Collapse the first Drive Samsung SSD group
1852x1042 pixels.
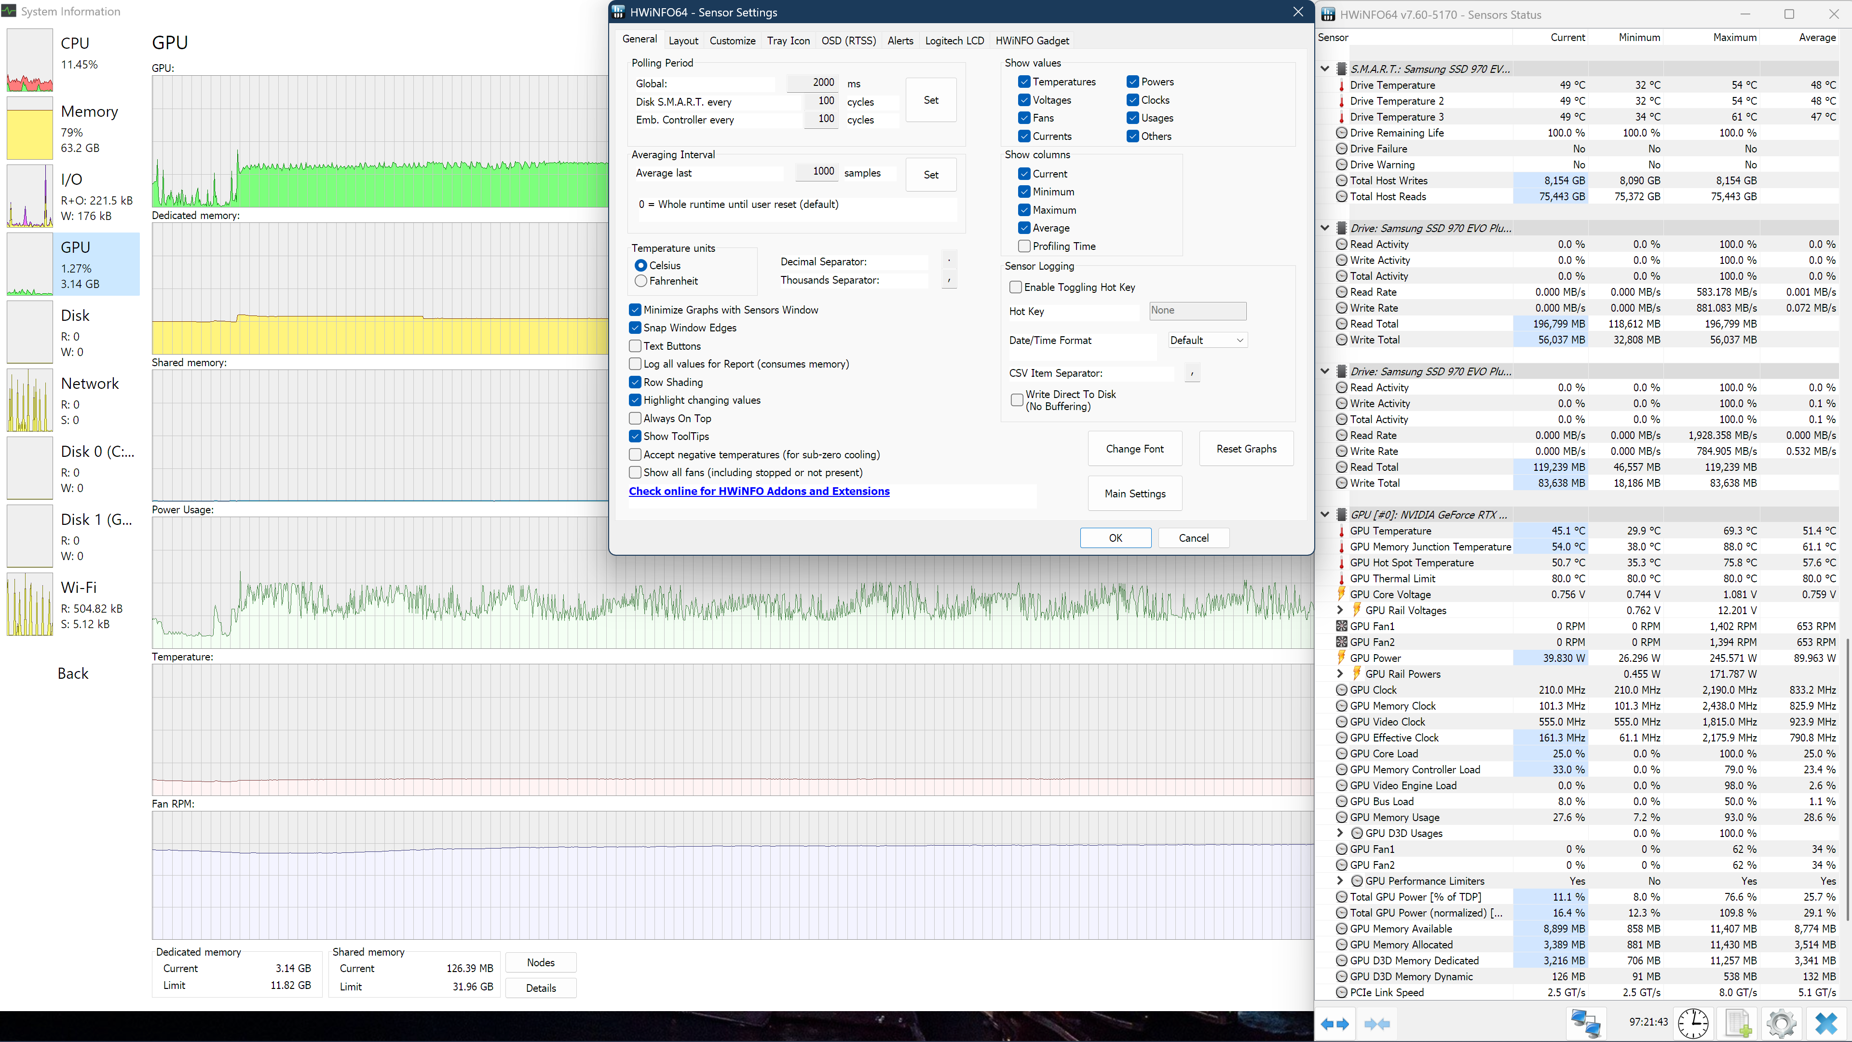pos(1325,228)
